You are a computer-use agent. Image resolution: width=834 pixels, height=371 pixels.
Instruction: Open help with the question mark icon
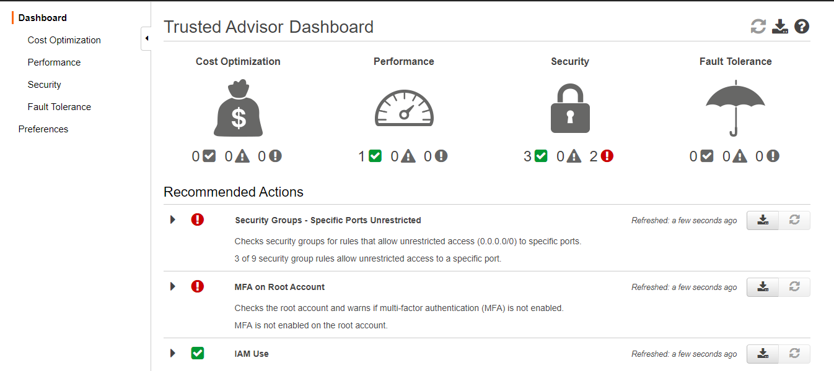802,27
